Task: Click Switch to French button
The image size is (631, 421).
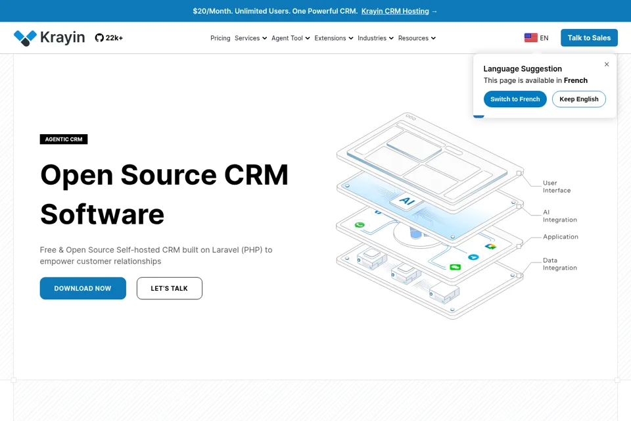Action: pyautogui.click(x=515, y=99)
